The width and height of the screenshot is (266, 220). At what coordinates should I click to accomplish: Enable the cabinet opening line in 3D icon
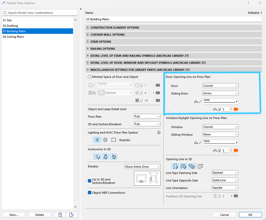[x=201, y=166]
